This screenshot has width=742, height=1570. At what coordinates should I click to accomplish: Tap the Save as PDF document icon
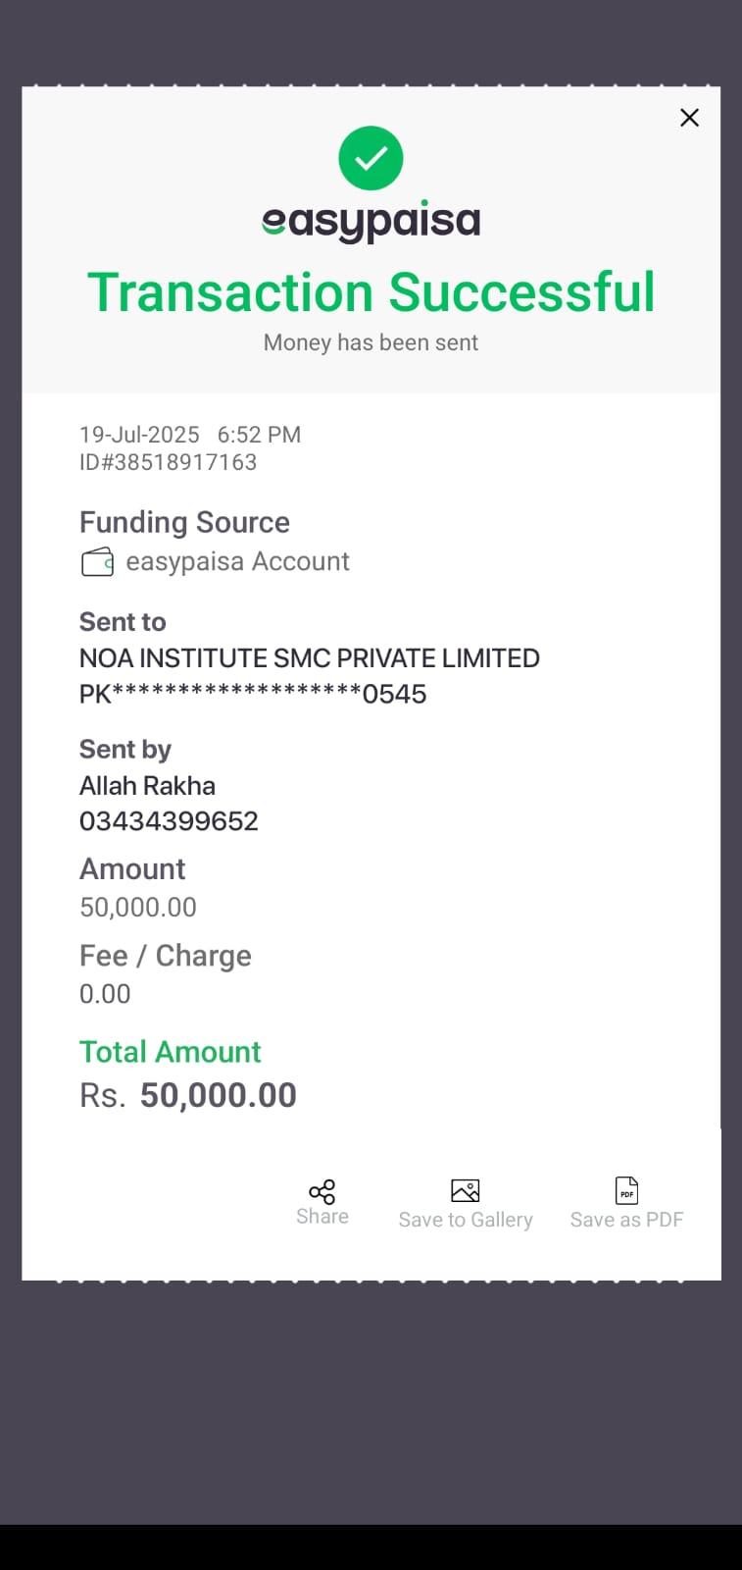coord(626,1190)
